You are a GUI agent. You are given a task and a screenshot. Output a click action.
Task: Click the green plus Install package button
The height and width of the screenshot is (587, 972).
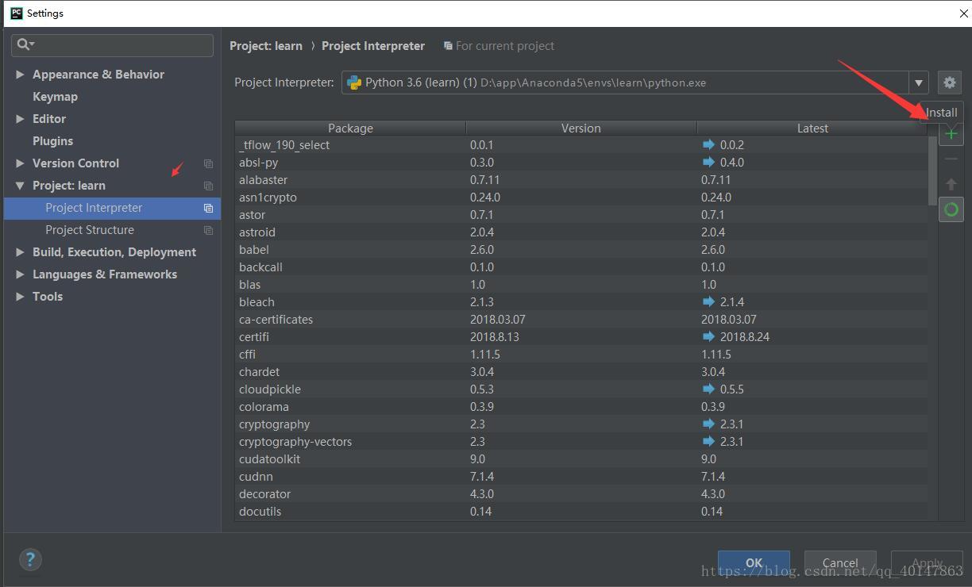[951, 134]
